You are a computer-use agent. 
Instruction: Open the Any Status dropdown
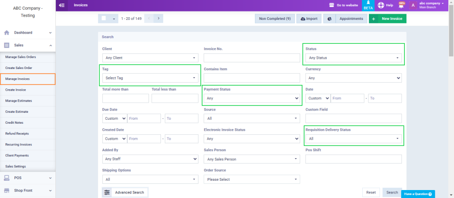coord(353,58)
